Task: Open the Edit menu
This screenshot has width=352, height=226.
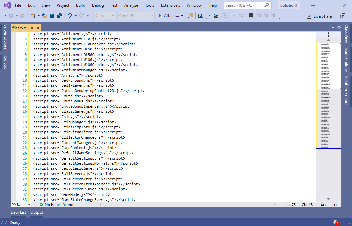Action: coord(31,5)
